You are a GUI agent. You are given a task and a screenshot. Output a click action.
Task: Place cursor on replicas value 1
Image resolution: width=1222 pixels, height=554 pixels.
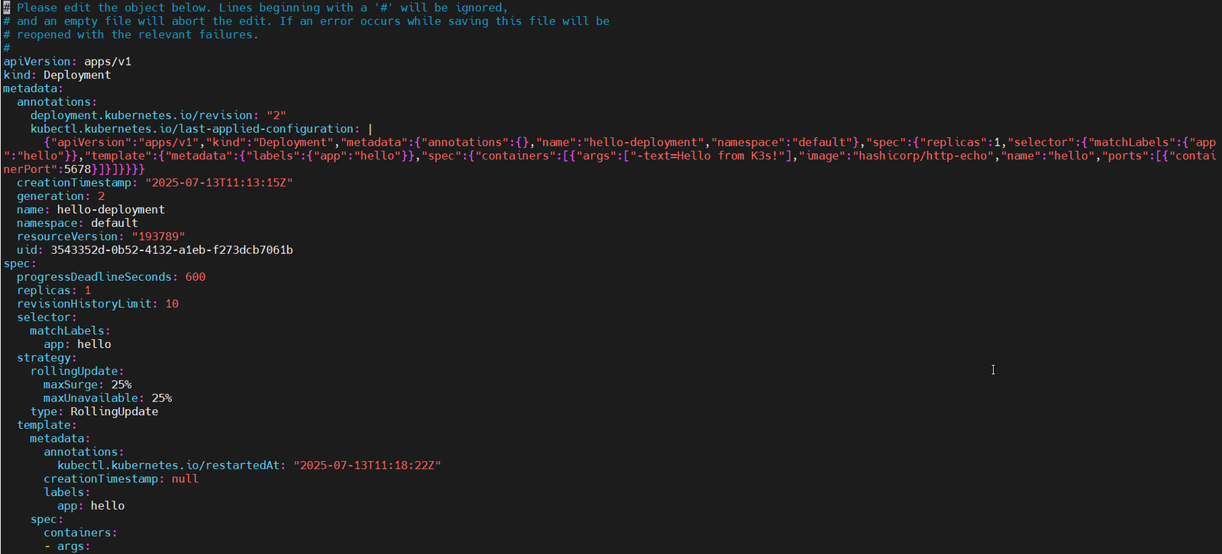point(88,291)
